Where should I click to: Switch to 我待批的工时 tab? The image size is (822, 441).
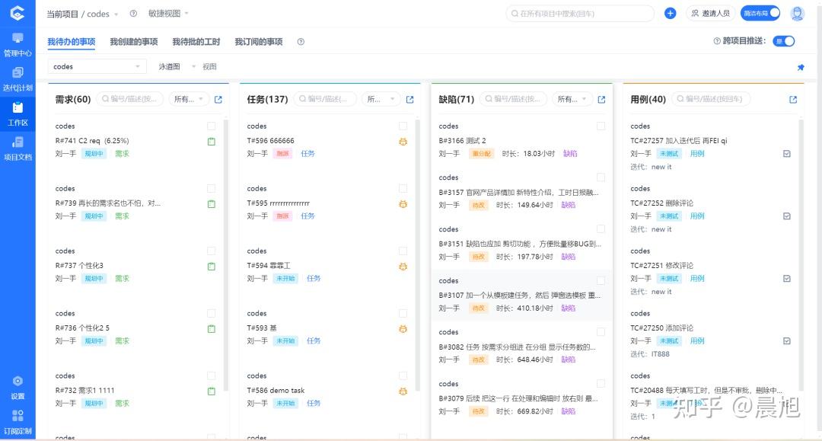coord(196,42)
